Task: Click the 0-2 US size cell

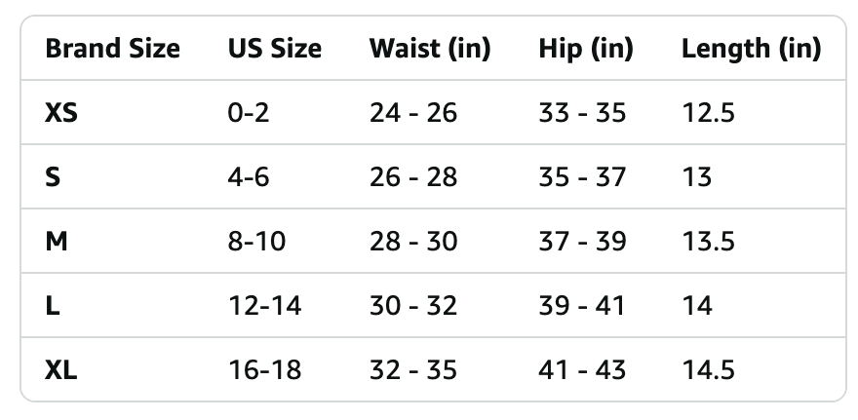Action: 249,113
